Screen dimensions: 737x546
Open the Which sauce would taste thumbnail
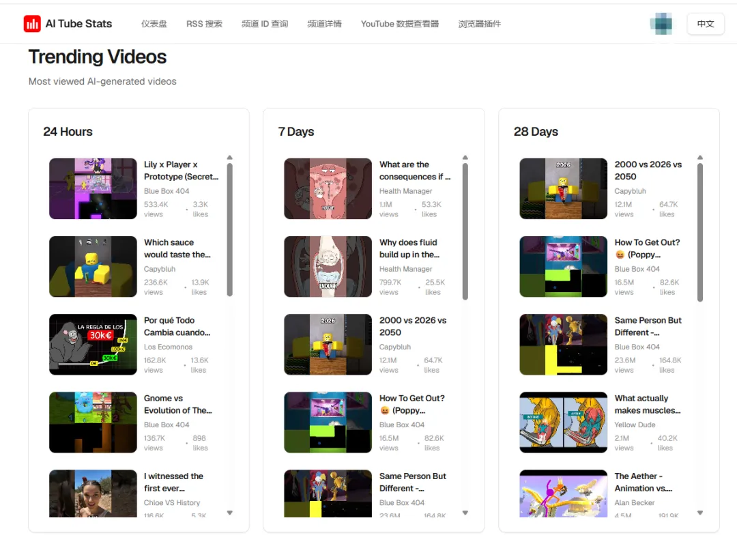point(93,267)
